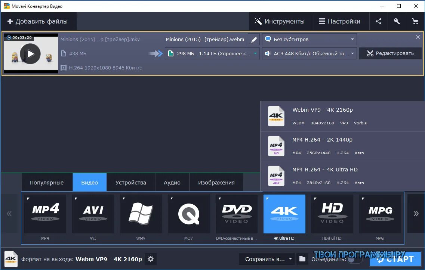Maximize the Movavi window

point(399,6)
